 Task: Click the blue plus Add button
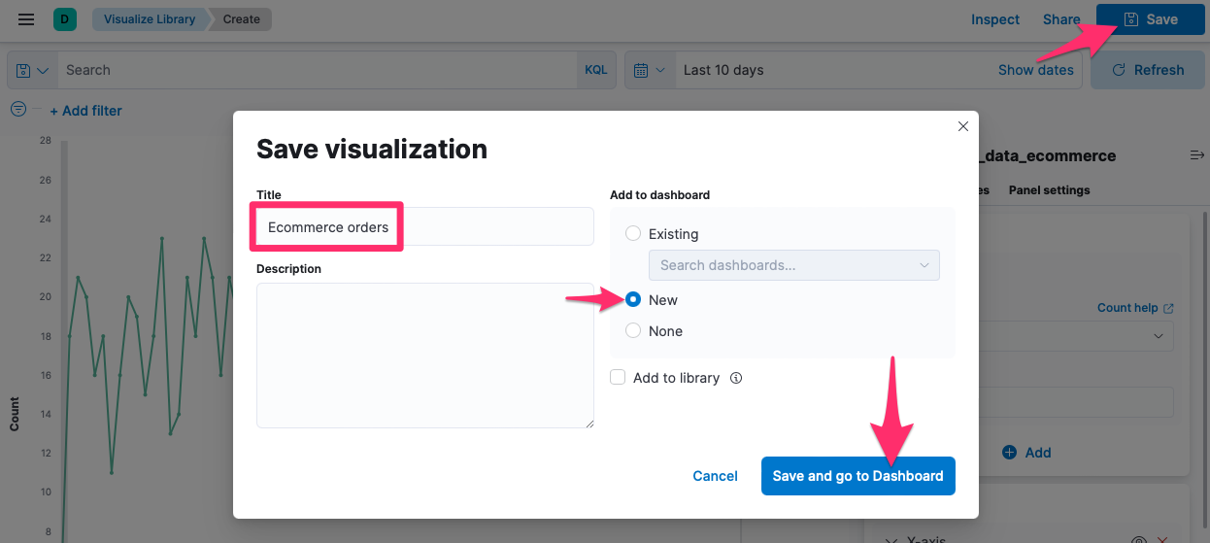[x=1026, y=453]
